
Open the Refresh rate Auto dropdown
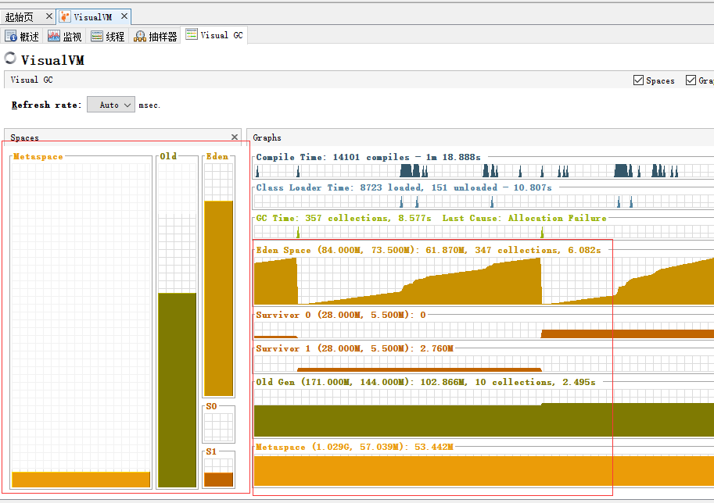click(x=110, y=105)
